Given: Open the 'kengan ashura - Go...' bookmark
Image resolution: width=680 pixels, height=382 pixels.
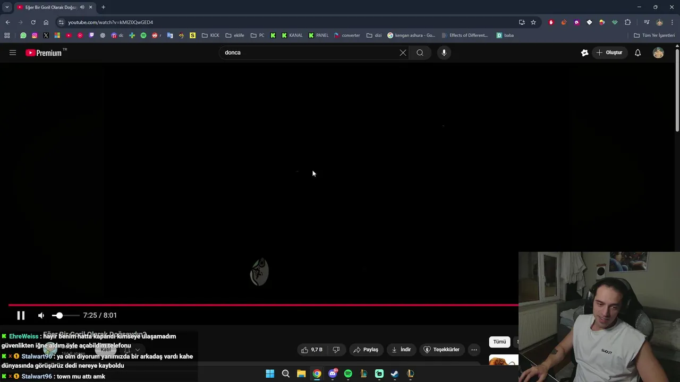Looking at the screenshot, I should 411,36.
